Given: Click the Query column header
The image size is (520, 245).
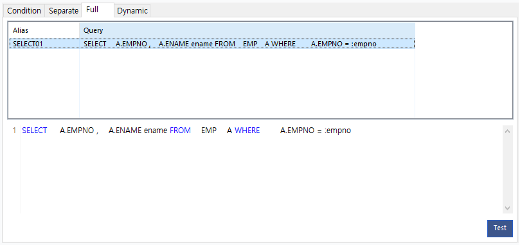Looking at the screenshot, I should [x=247, y=30].
